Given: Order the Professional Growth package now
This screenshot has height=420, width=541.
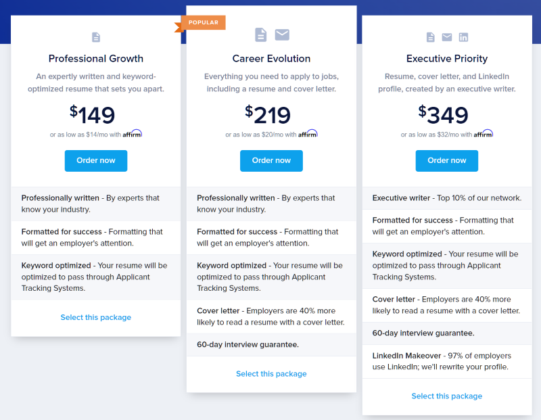Looking at the screenshot, I should tap(96, 161).
